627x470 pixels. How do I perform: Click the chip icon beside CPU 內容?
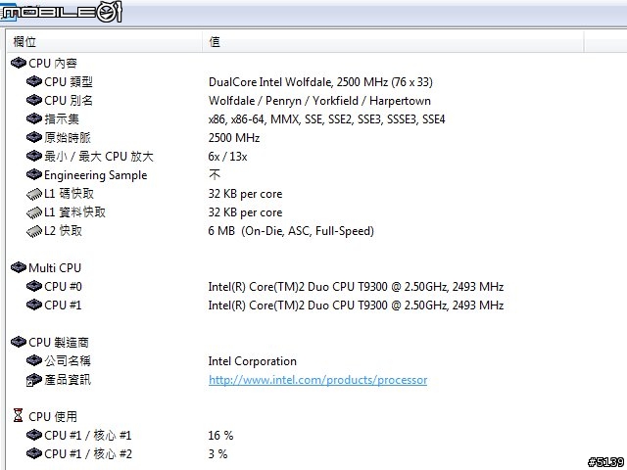tap(19, 63)
